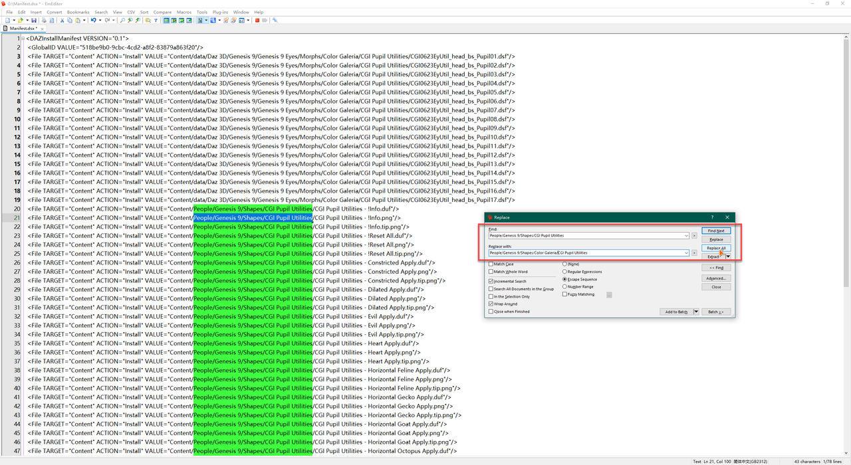Click the Open file toolbar icon
Image resolution: width=851 pixels, height=465 pixels.
pyautogui.click(x=21, y=21)
